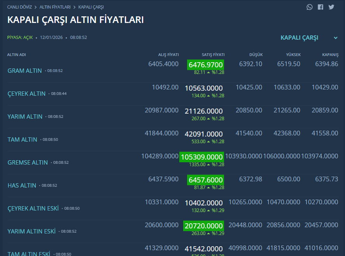This screenshot has height=256, width=345.
Task: Share page via WhatsApp icon
Action: pyautogui.click(x=310, y=7)
